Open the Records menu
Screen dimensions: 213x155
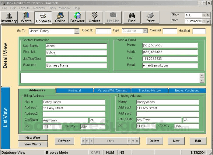click(39, 8)
